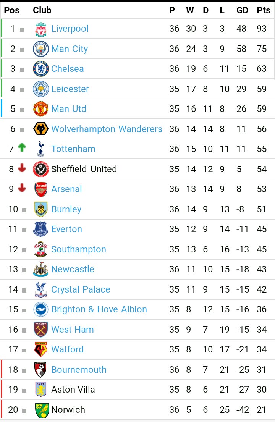Viewport: 275px width, 422px height.
Task: Click the Club column header
Action: point(42,10)
